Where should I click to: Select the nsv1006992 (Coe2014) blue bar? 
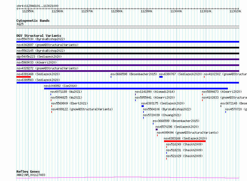136,89
